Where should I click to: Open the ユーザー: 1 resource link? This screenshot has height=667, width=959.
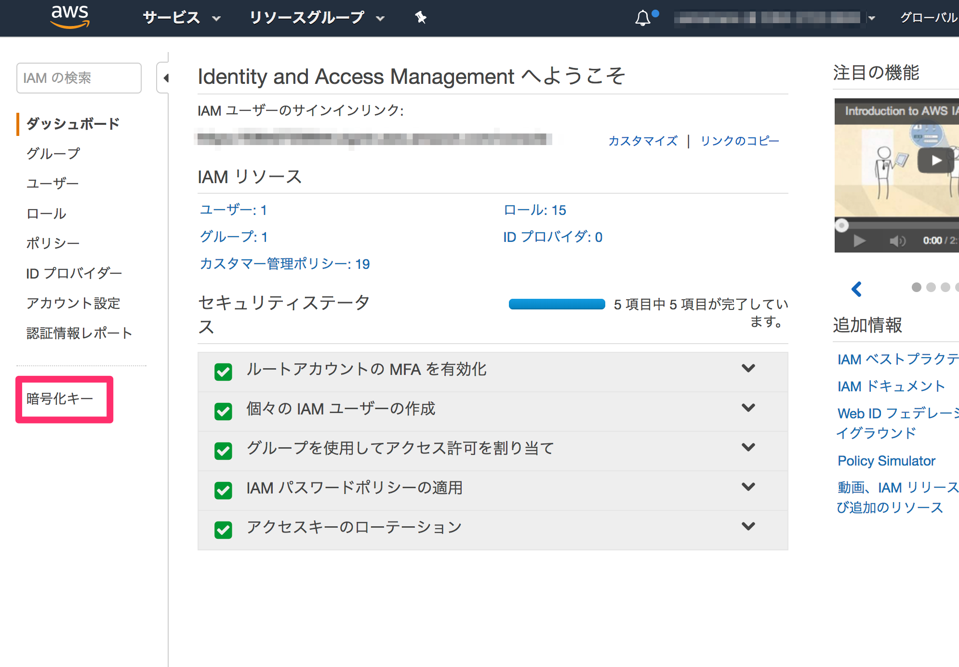[x=233, y=210]
